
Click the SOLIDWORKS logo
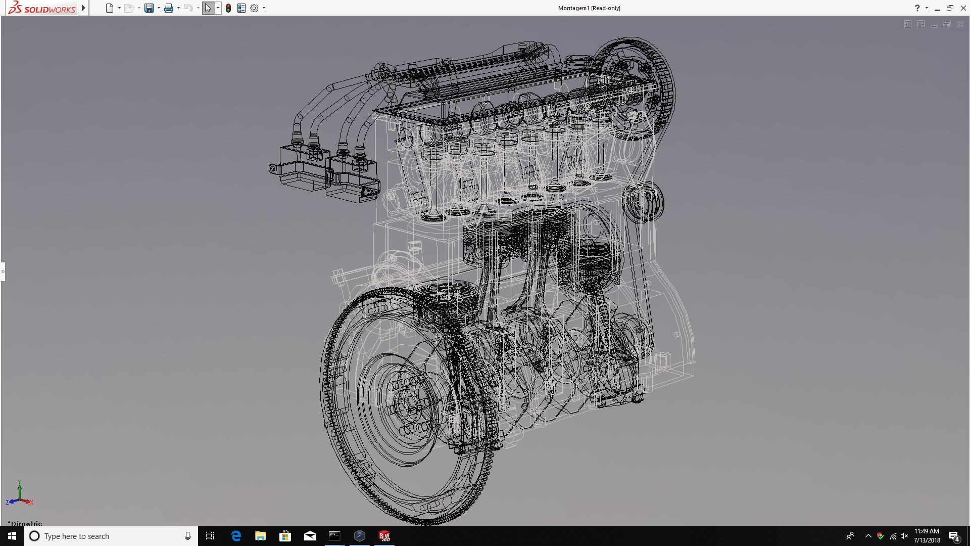pos(41,8)
